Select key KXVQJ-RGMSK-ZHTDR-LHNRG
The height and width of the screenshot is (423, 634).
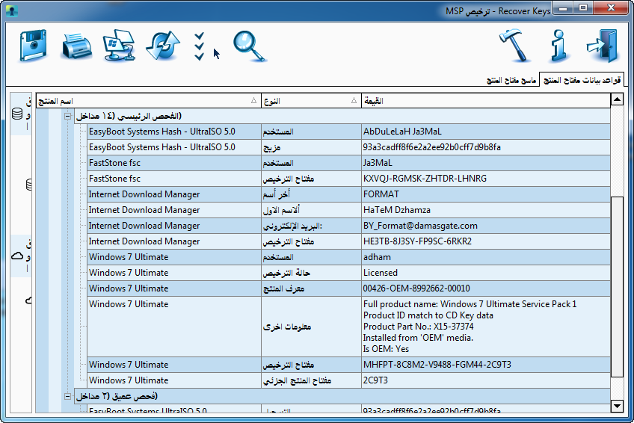pyautogui.click(x=486, y=179)
